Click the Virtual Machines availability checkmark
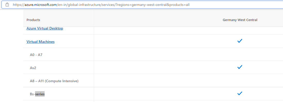The image size is (283, 102). (x=240, y=41)
